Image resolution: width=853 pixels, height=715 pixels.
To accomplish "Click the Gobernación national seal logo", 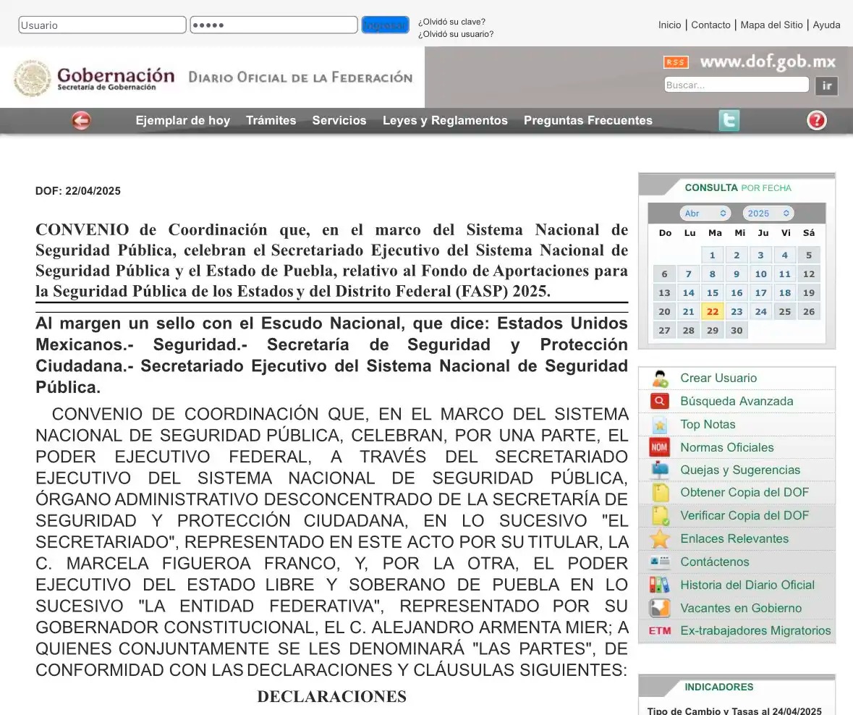I will (32, 78).
